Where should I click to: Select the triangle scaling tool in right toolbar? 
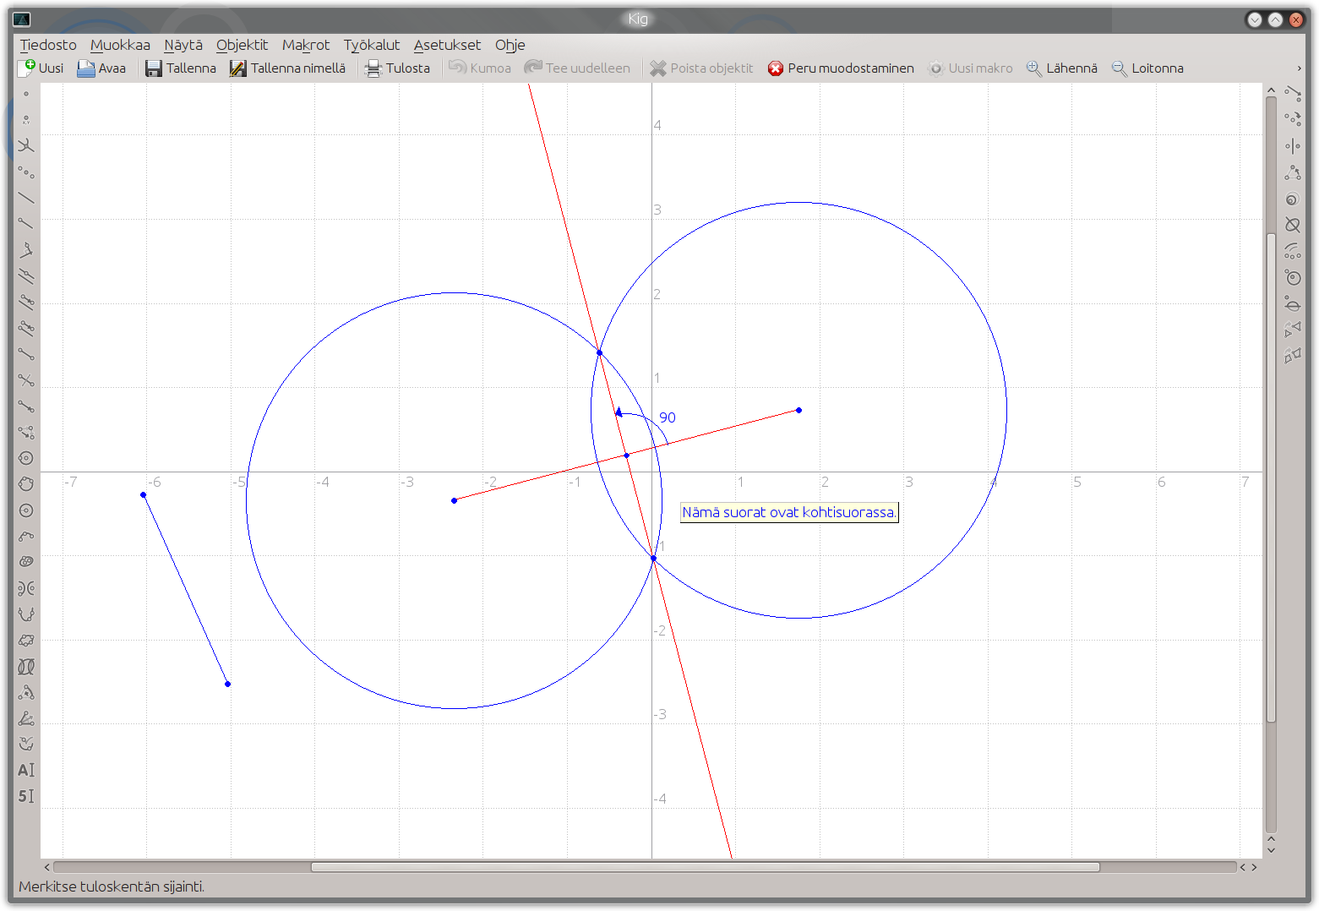(x=1293, y=172)
